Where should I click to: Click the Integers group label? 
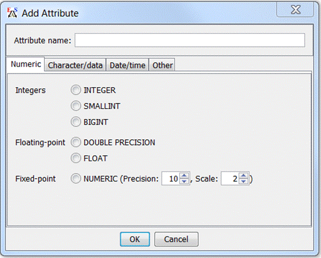(x=31, y=90)
